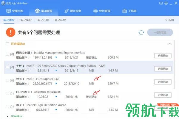
Task: Click speaker icon beside HDMI声卡
Action: 12,93
